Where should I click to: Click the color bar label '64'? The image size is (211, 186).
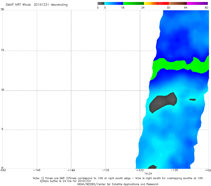tap(186, 8)
